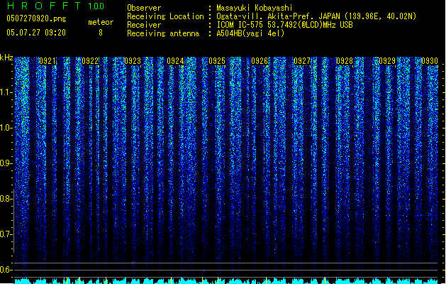Screen dimensions: 446x284
Task: Click the 0926 time marker
Action: click(260, 61)
